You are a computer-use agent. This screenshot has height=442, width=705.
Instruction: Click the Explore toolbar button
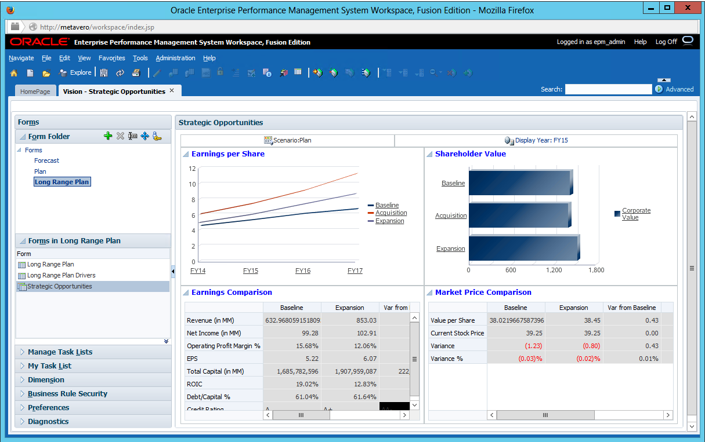click(x=75, y=73)
